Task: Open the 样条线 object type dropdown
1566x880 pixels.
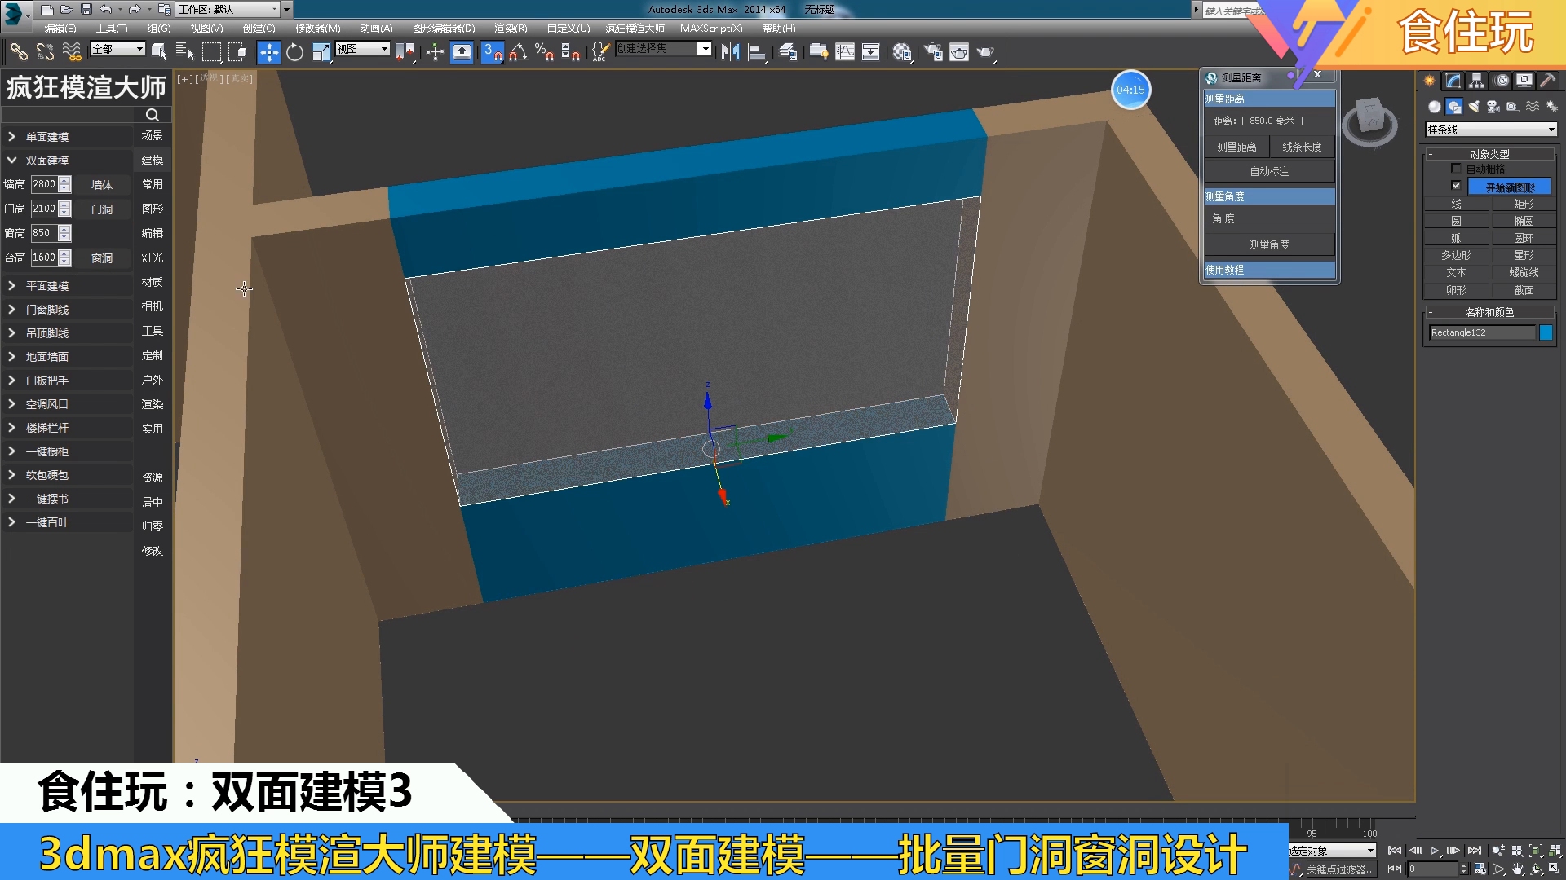Action: click(1551, 129)
